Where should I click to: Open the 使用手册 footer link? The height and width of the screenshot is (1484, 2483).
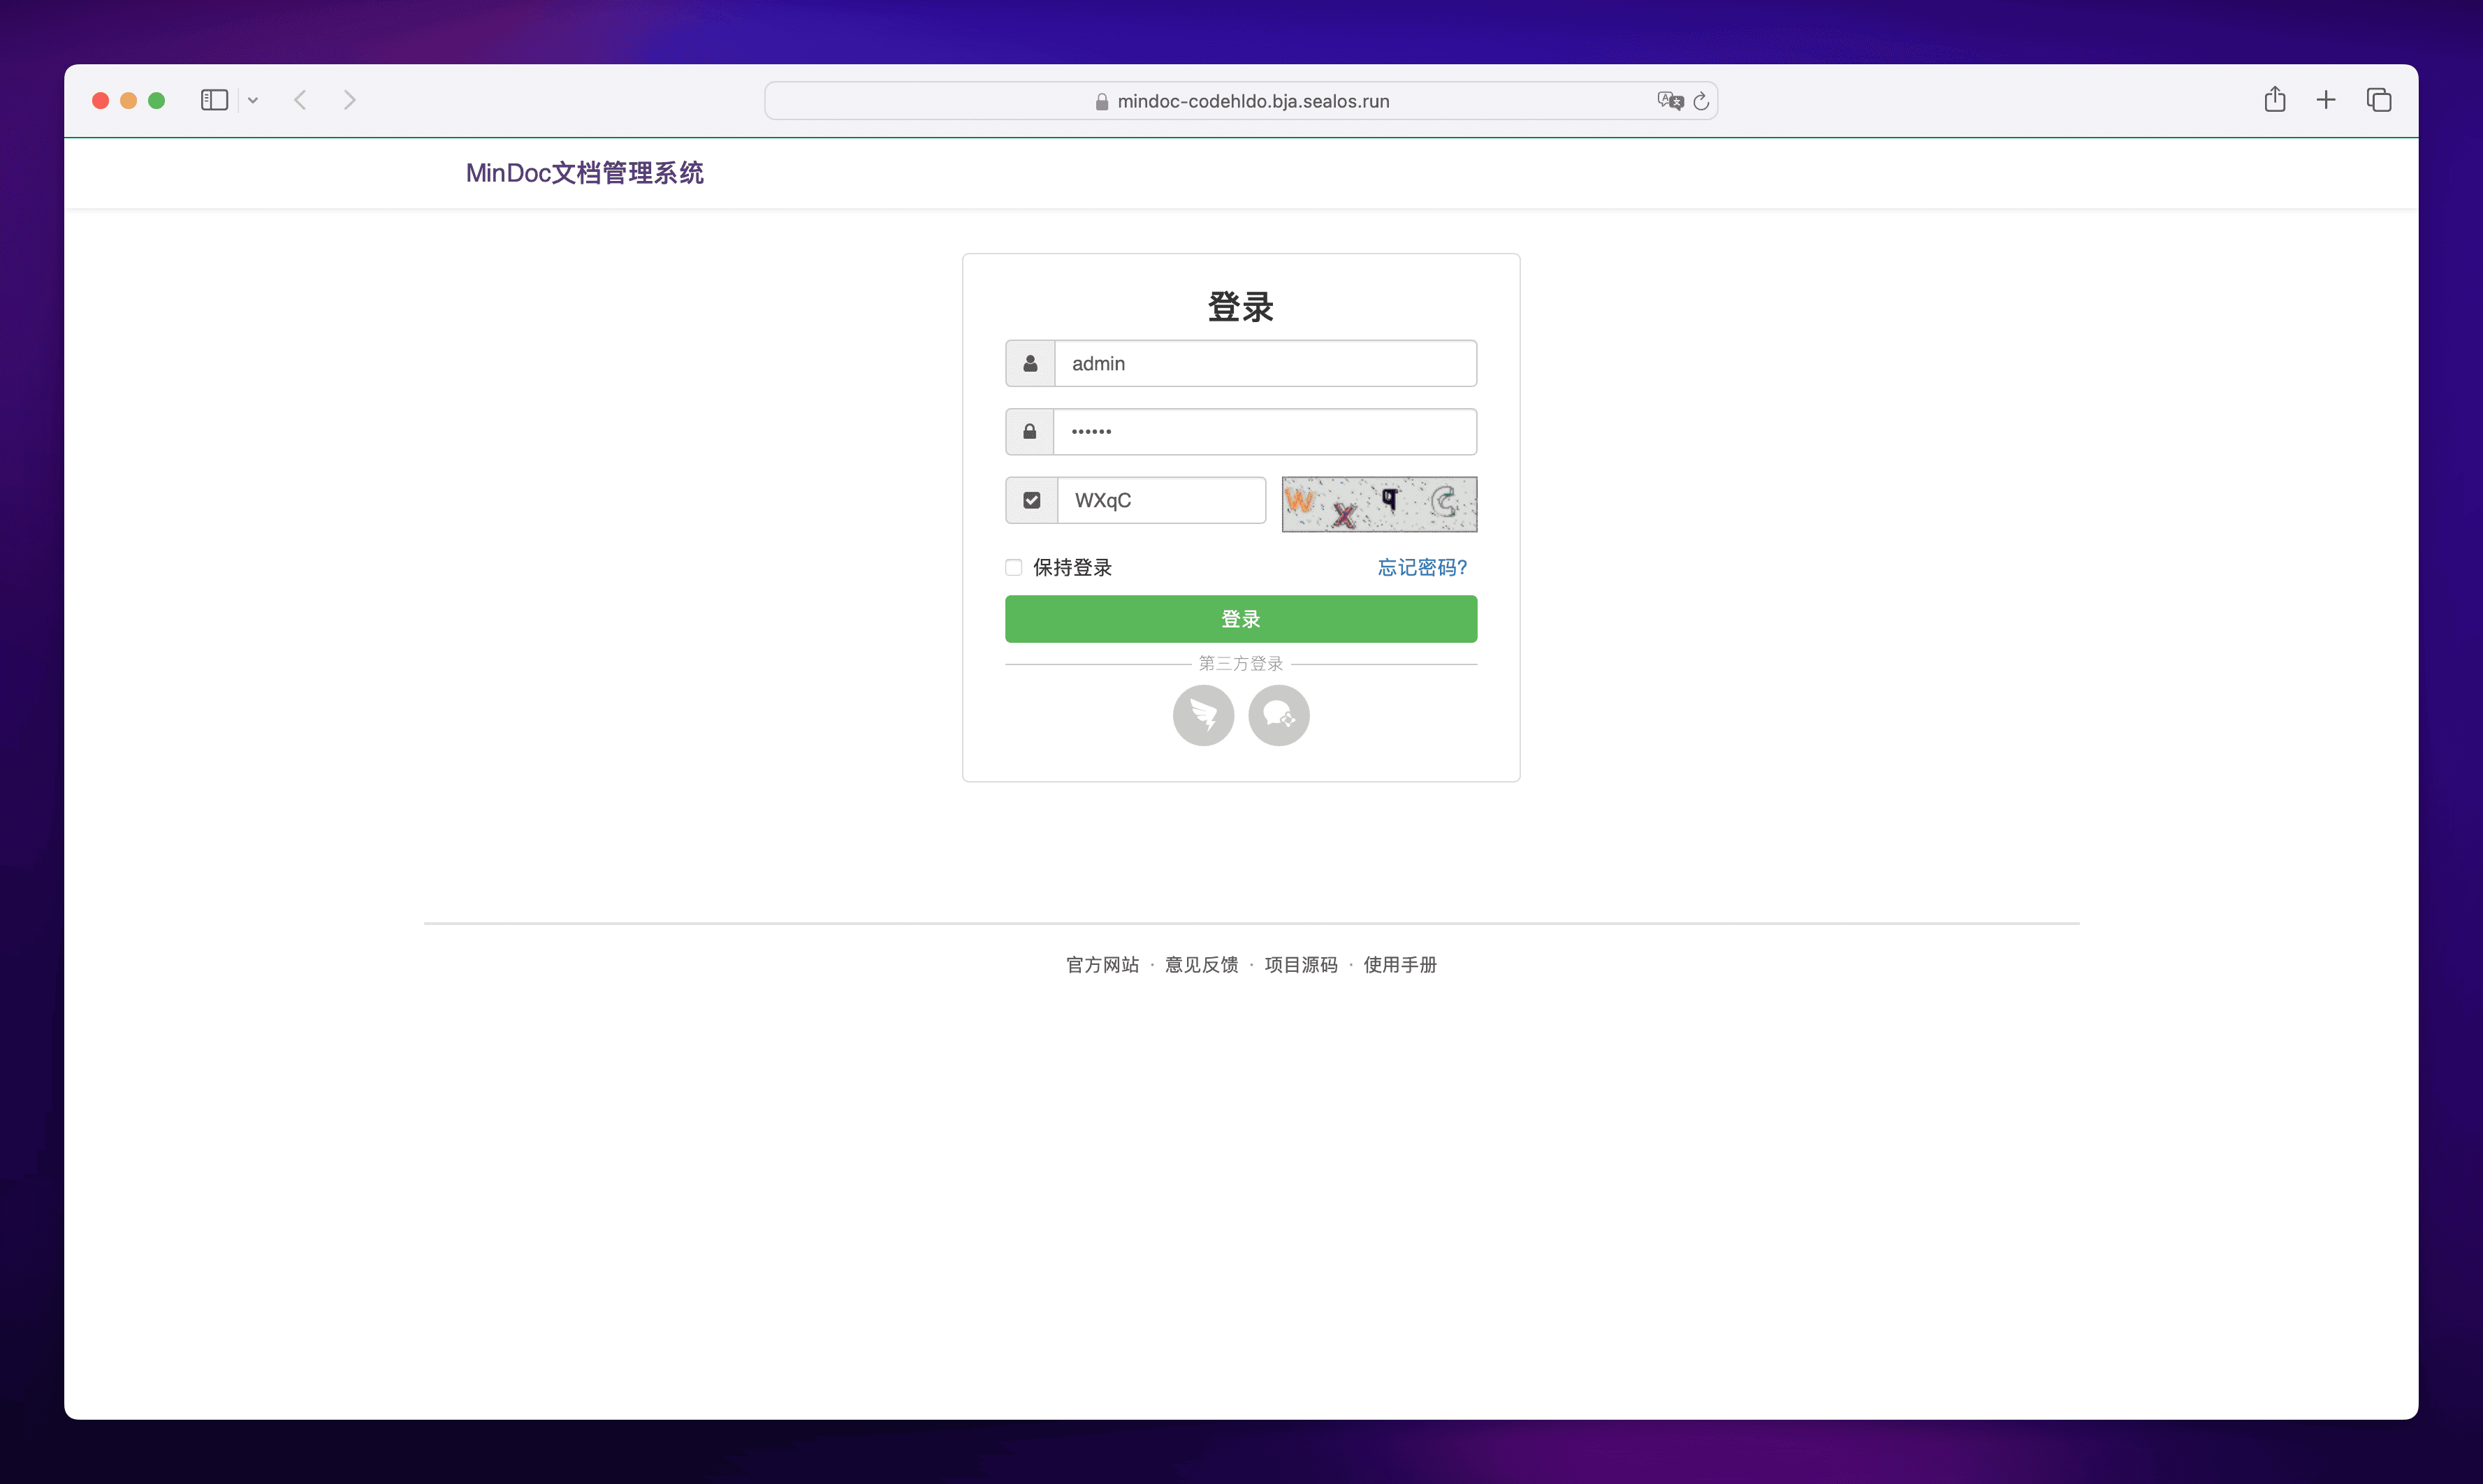coord(1399,965)
